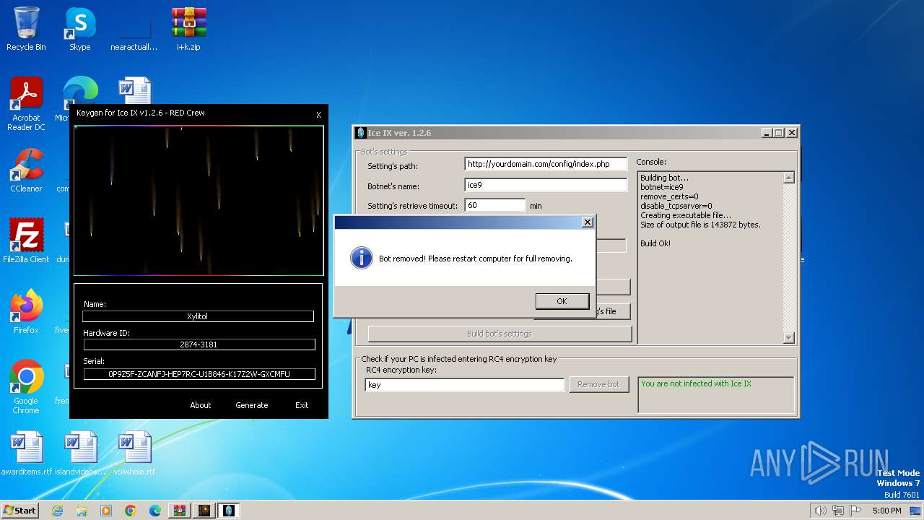Open islandvideos document on desktop
Viewport: 924px width, 520px height.
[x=80, y=454]
